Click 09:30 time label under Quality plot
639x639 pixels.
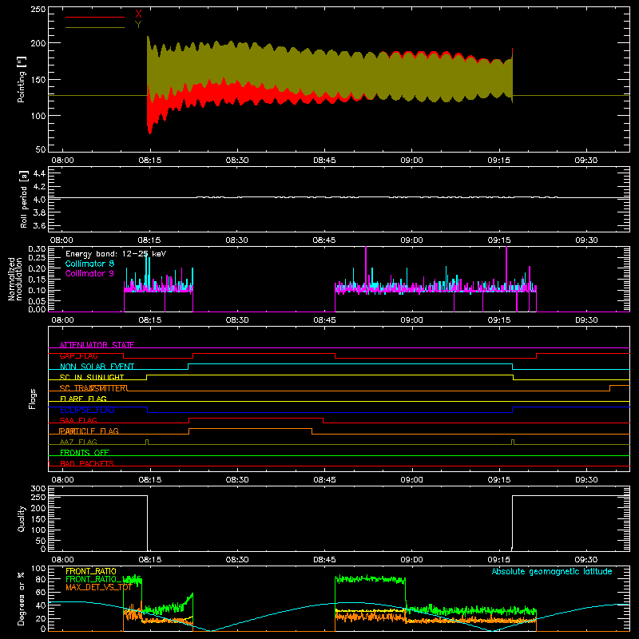(x=586, y=560)
